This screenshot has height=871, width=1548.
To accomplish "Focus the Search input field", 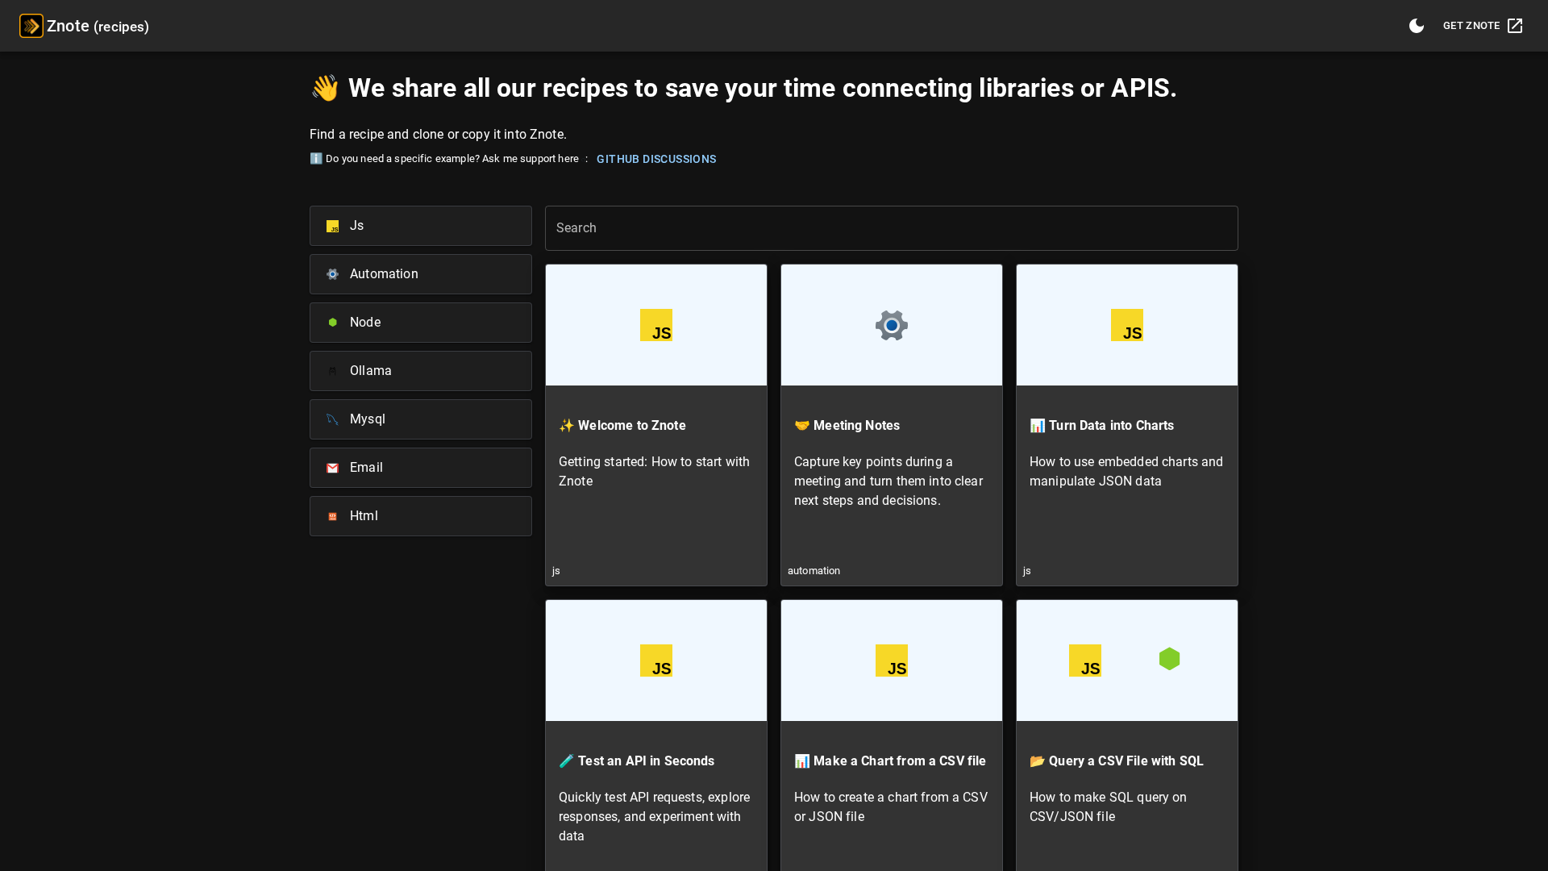I will coord(891,228).
